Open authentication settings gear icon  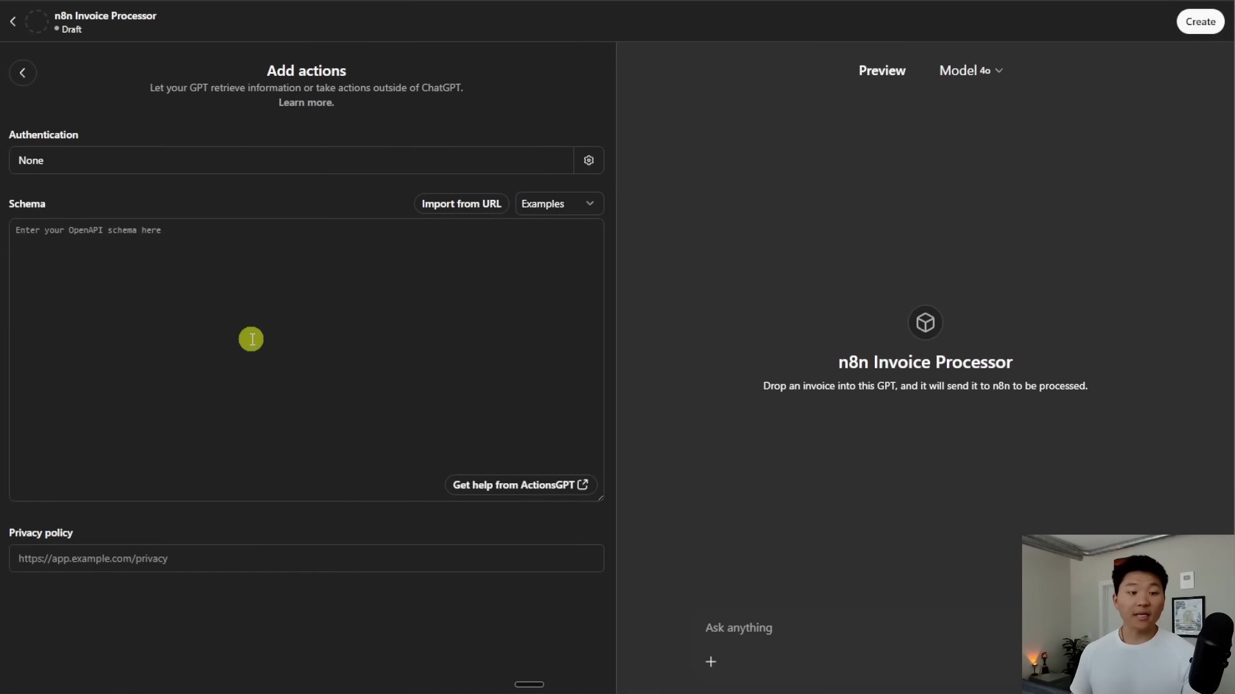(x=589, y=160)
